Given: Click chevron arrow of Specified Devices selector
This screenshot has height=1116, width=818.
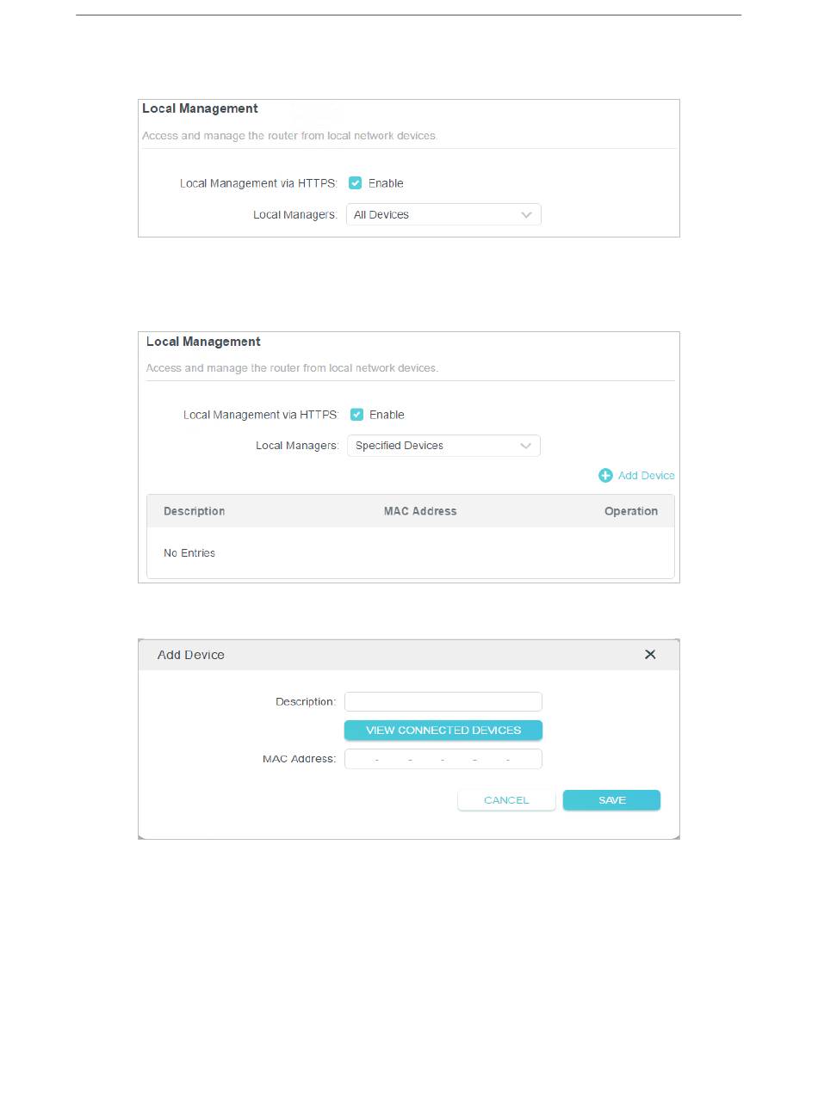Looking at the screenshot, I should tap(526, 446).
